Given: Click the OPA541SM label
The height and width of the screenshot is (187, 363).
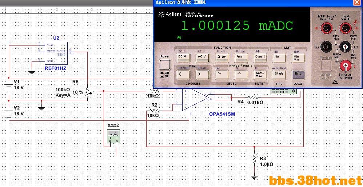Looking at the screenshot, I should point(222,114).
